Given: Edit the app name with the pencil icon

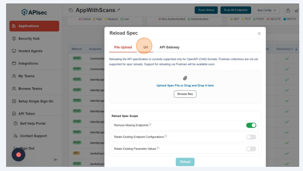Looking at the screenshot, I should click(119, 10).
